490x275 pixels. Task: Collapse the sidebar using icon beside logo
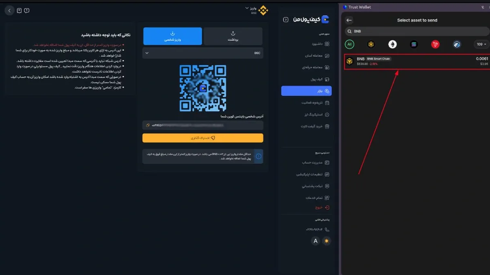pyautogui.click(x=285, y=20)
